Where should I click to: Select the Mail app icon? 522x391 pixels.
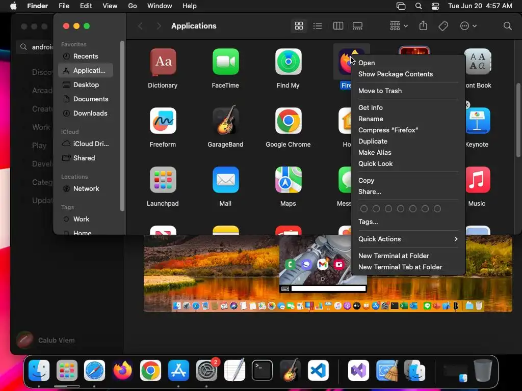[x=225, y=180]
